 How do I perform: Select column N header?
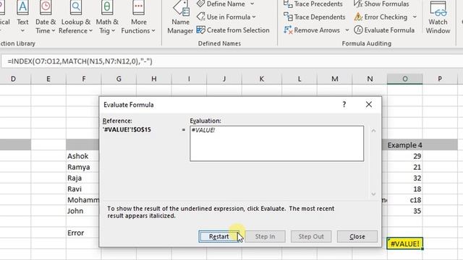pyautogui.click(x=370, y=79)
